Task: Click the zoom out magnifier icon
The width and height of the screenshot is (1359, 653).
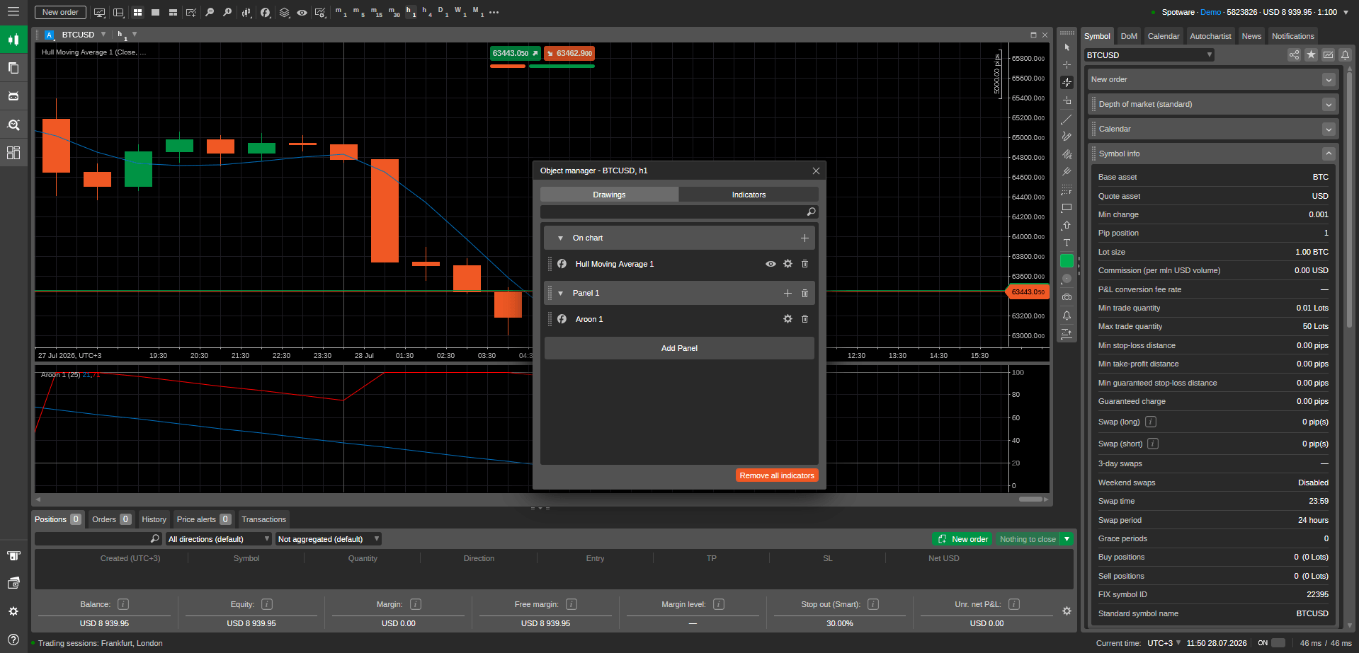Action: (210, 12)
